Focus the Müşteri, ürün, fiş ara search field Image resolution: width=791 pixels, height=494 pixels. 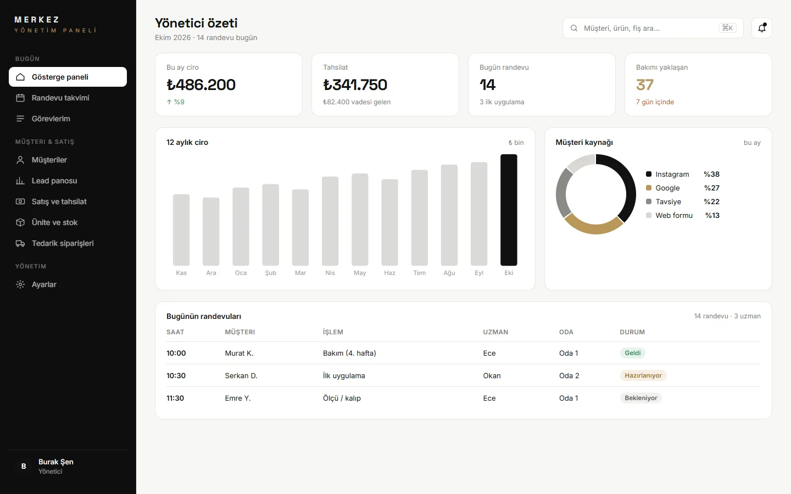pyautogui.click(x=653, y=28)
